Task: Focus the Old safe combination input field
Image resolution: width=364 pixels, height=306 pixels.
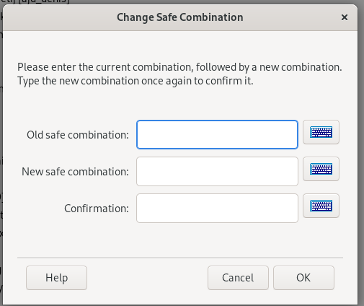Action: [217, 134]
